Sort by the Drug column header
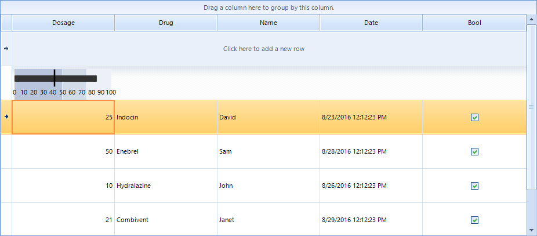Screen dimensions: 537x236 [166, 23]
